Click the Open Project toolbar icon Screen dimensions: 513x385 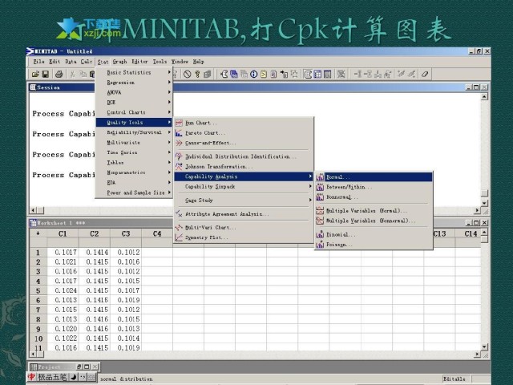coord(35,75)
